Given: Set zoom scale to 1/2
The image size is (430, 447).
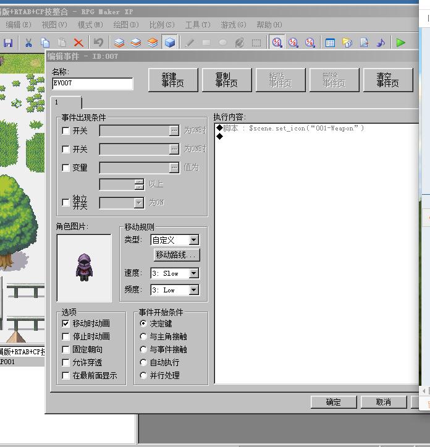Looking at the screenshot, I should coord(293,43).
